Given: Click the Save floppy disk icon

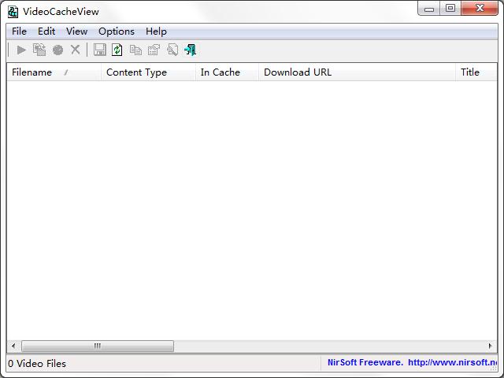Looking at the screenshot, I should click(x=100, y=50).
